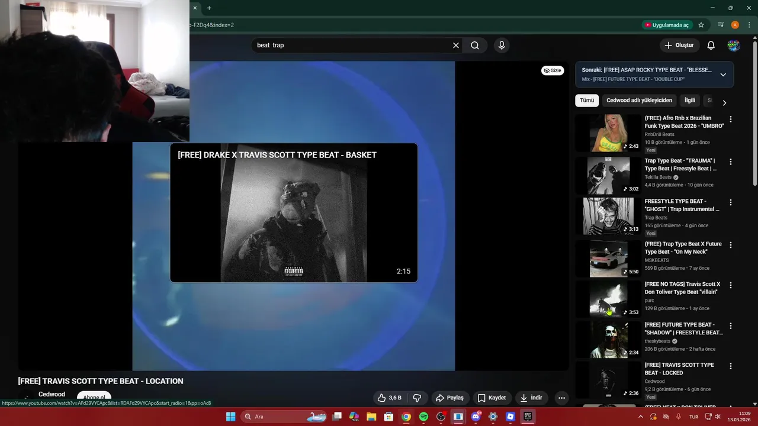Open thumbnail of 'TRAUMA' Trap Type Beat

coord(608,176)
